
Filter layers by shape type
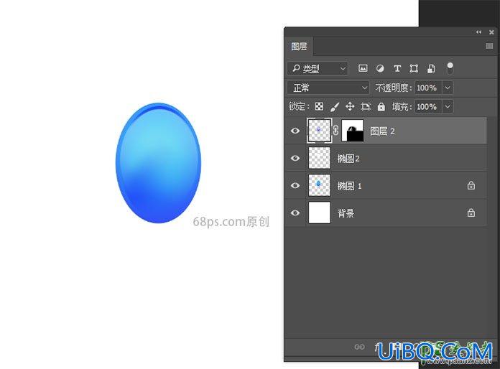(414, 68)
